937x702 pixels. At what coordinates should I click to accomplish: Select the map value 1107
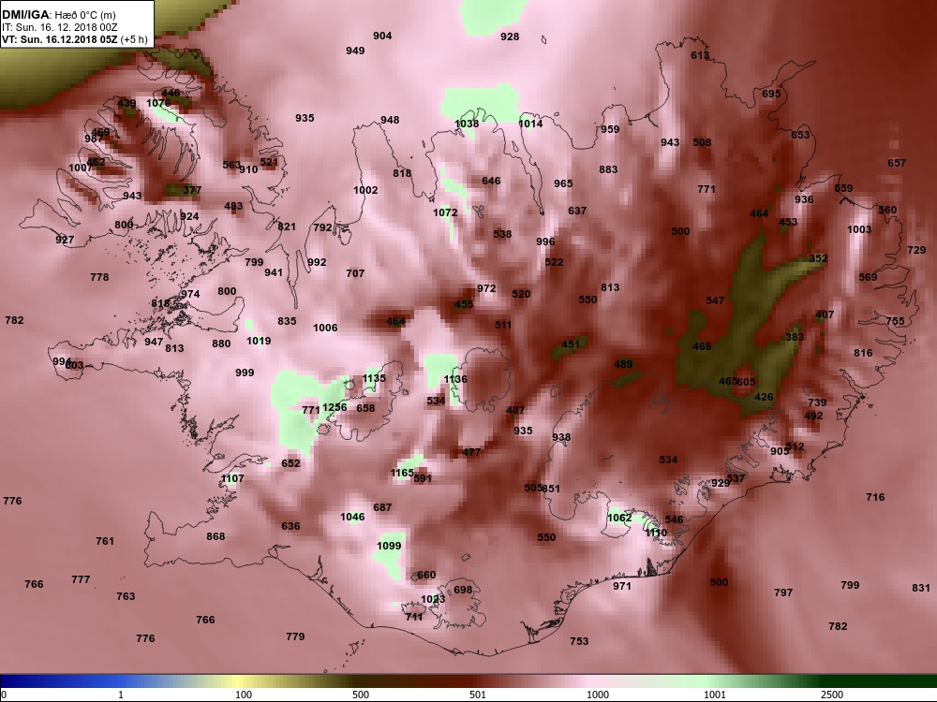coord(232,478)
